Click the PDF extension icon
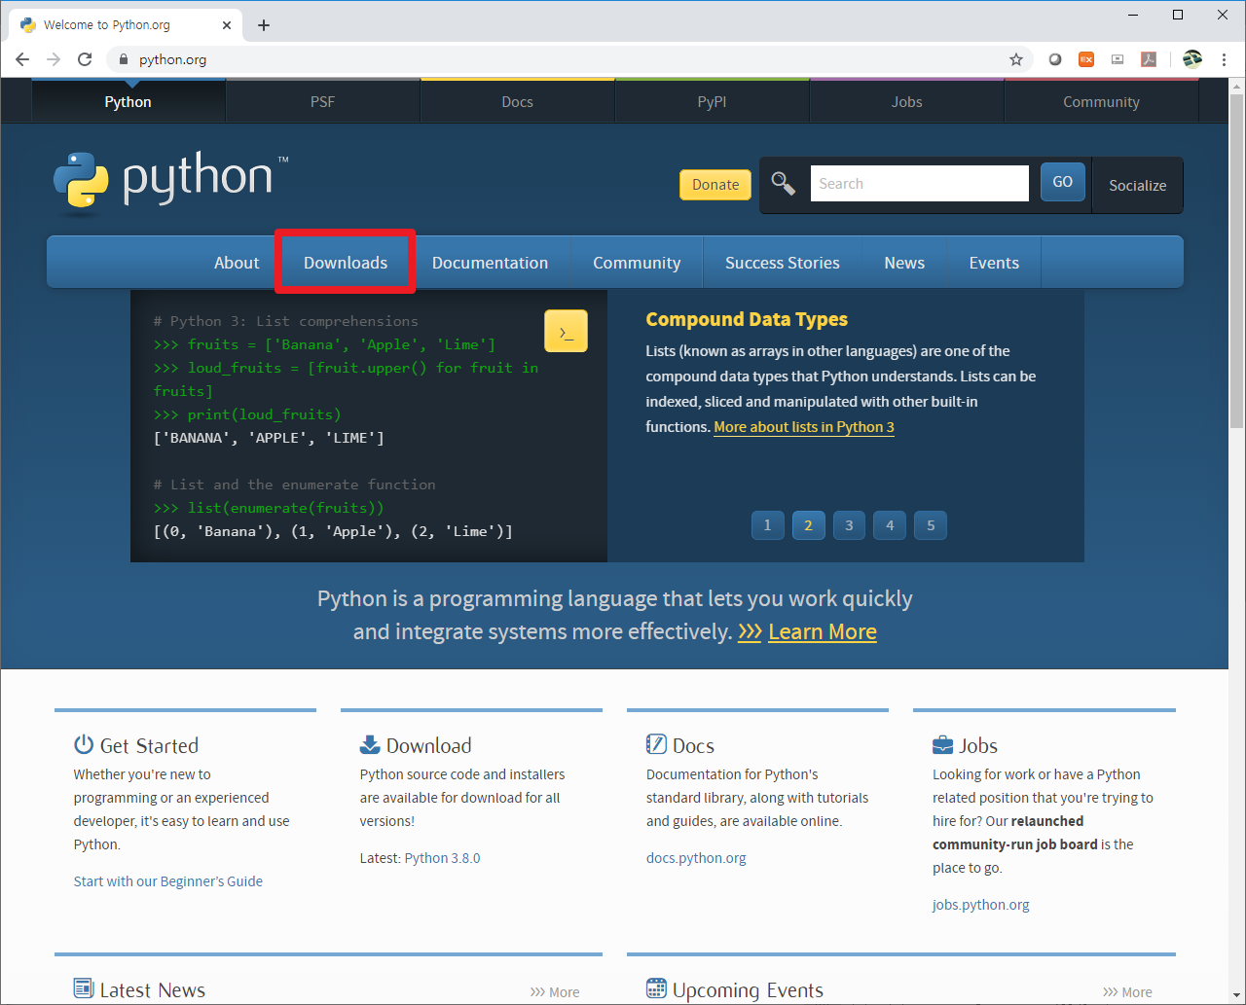1246x1005 pixels. pos(1149,59)
